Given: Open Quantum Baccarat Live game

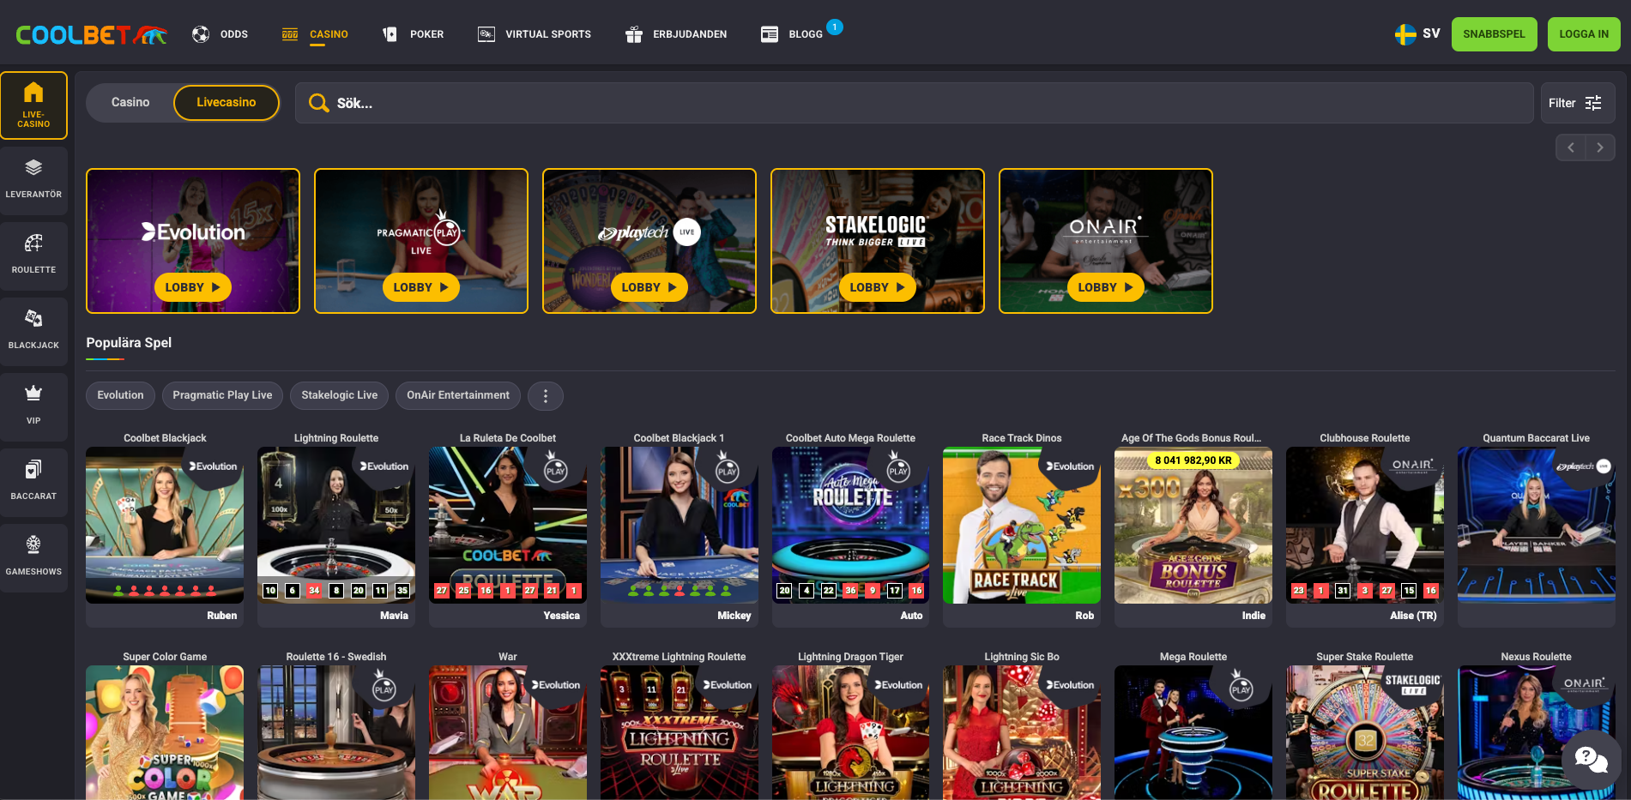Looking at the screenshot, I should pos(1537,525).
